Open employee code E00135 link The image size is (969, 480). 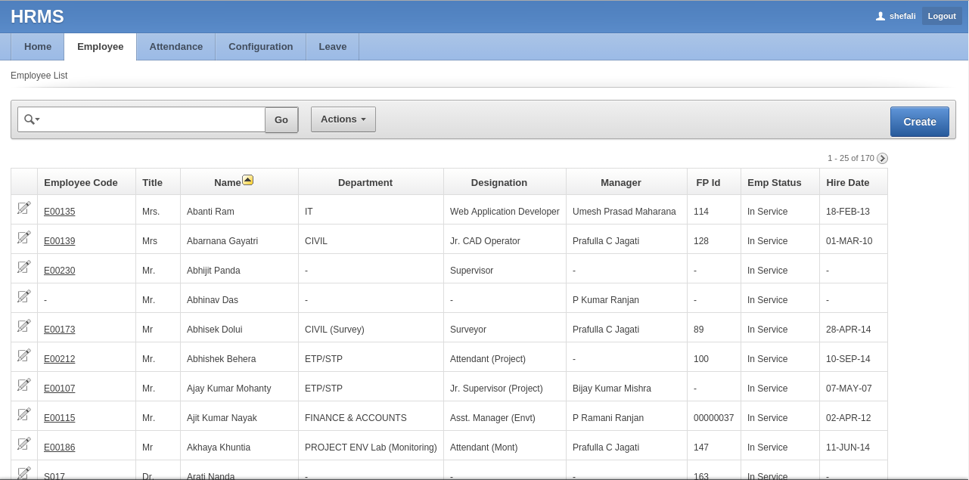pos(59,212)
